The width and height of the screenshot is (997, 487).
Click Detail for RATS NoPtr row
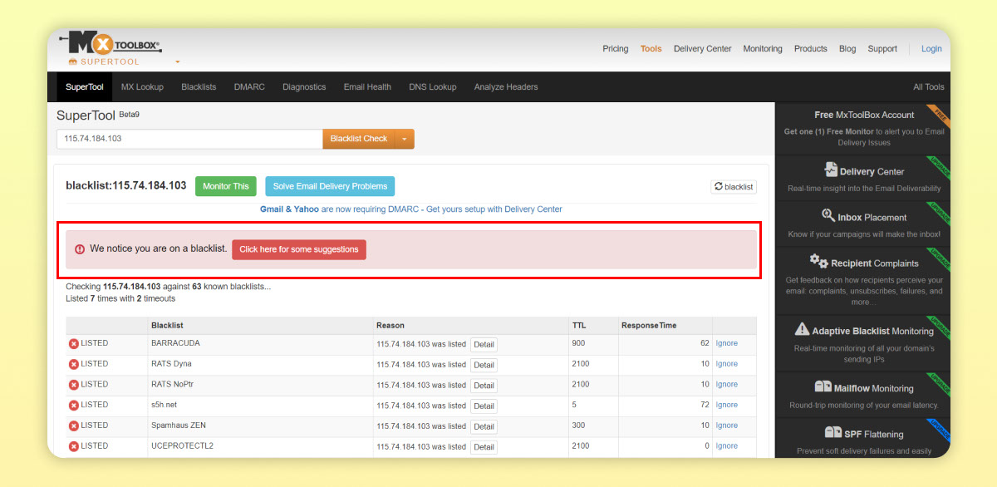pyautogui.click(x=484, y=386)
